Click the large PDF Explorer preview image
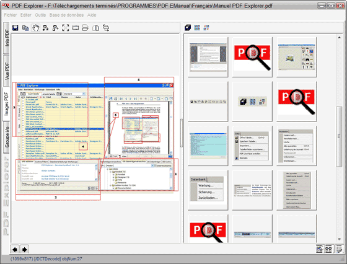This screenshot has width=347, height=264. (95, 139)
